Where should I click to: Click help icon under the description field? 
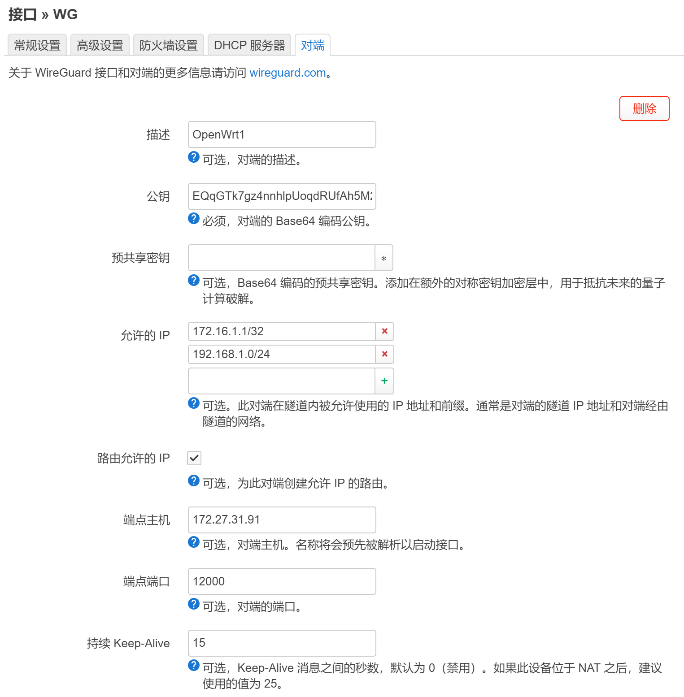[x=194, y=157]
